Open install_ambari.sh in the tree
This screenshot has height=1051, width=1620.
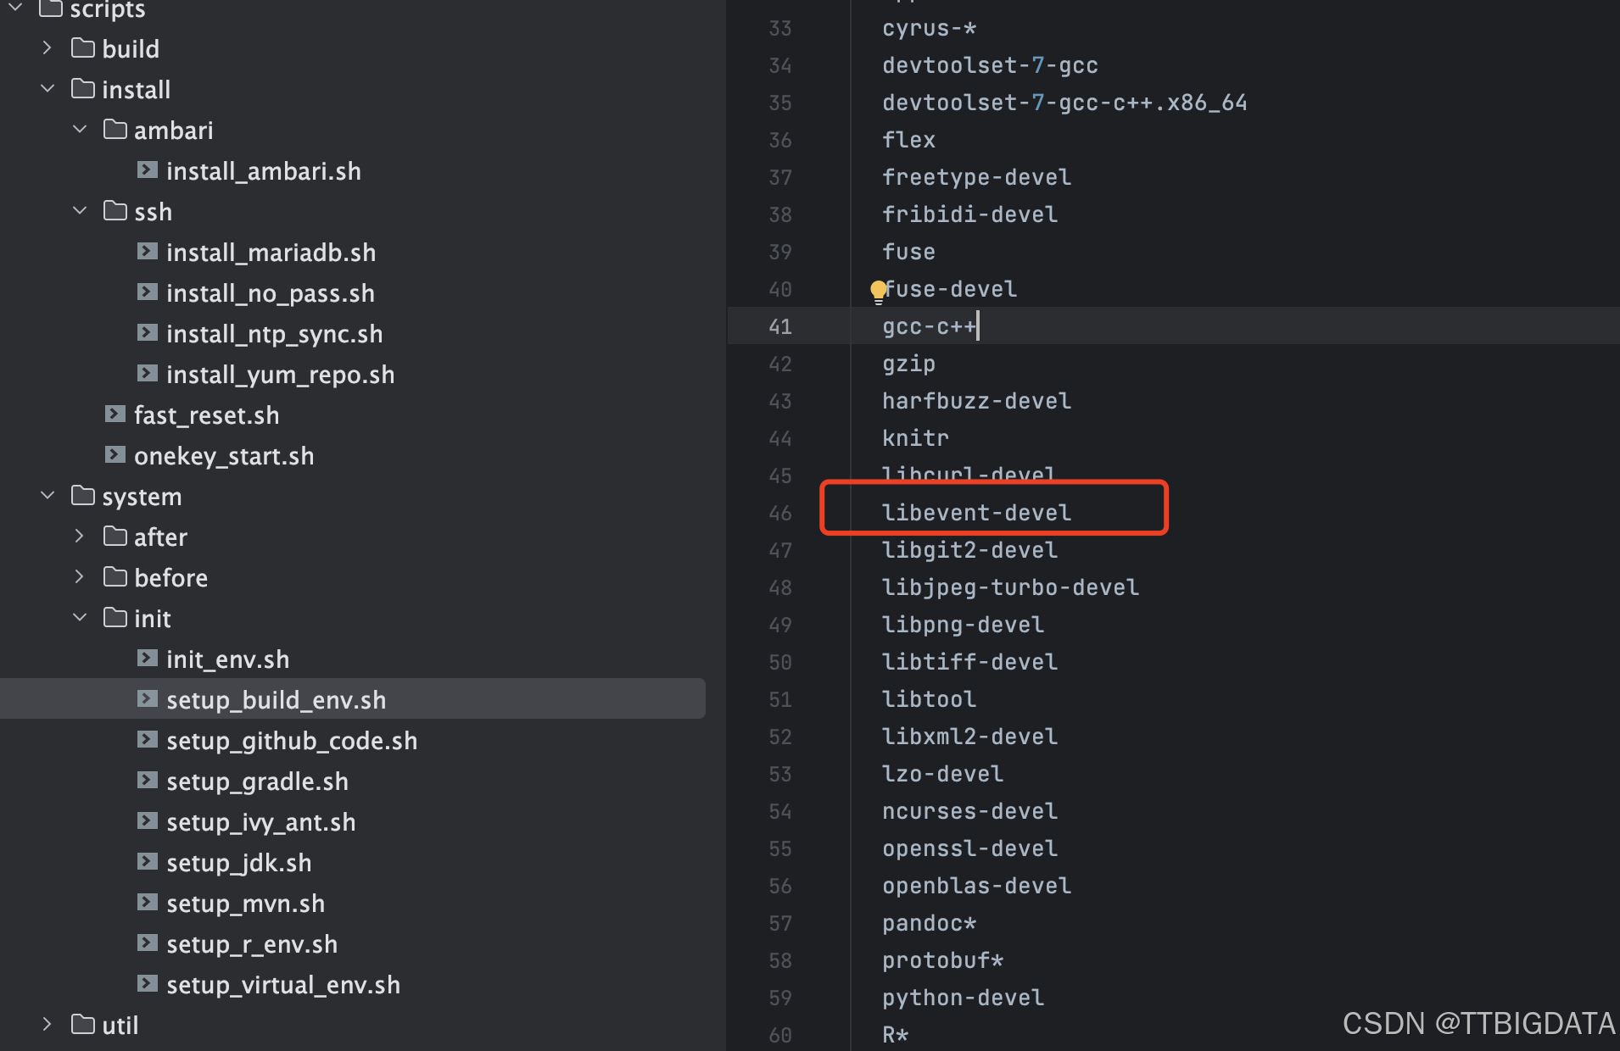tap(264, 171)
